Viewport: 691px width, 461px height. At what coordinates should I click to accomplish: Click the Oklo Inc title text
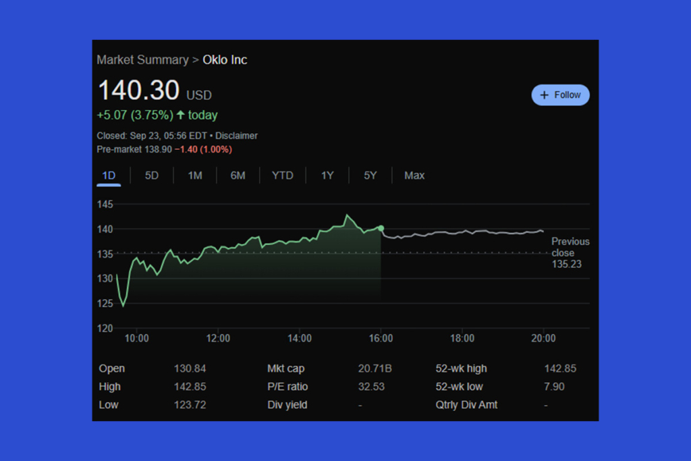(225, 60)
